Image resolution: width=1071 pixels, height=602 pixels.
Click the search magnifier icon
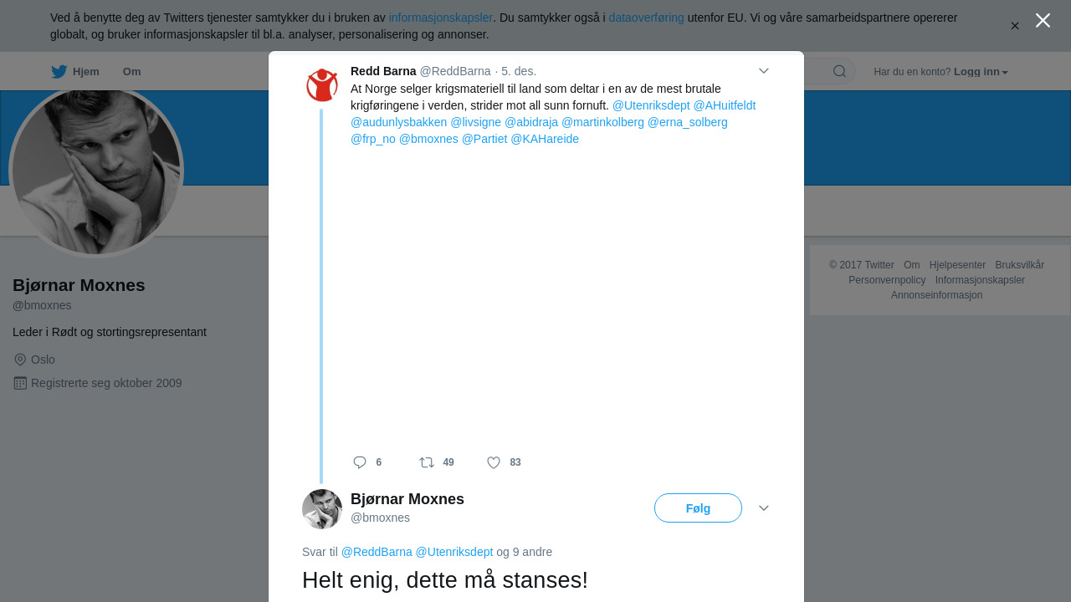[x=839, y=71]
